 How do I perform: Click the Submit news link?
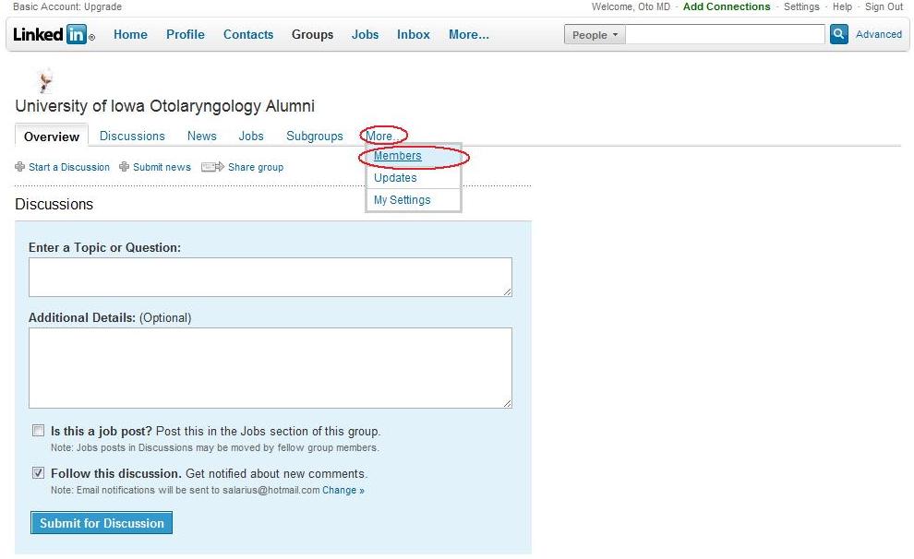click(x=162, y=167)
